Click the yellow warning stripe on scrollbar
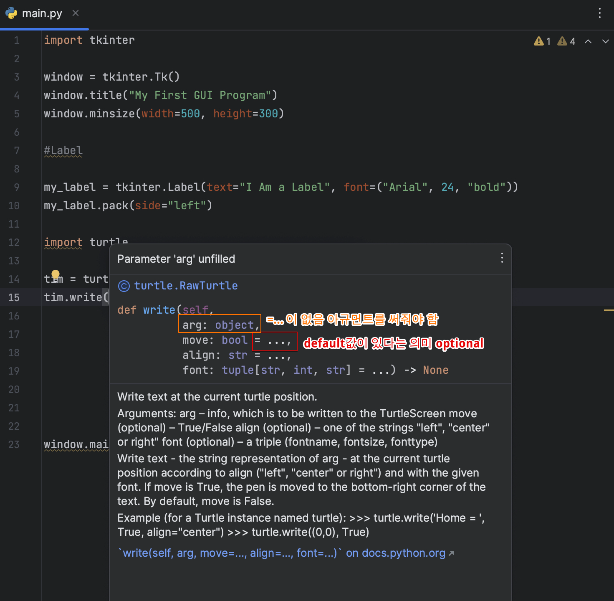The height and width of the screenshot is (601, 614). click(x=609, y=310)
